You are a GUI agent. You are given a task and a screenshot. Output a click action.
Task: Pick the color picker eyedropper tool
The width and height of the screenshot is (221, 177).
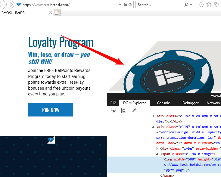pos(134,110)
